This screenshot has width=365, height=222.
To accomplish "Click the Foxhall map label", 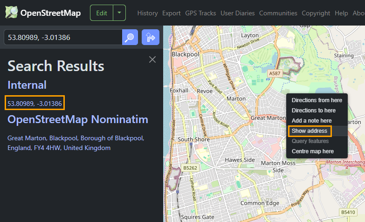I will pos(179,91).
